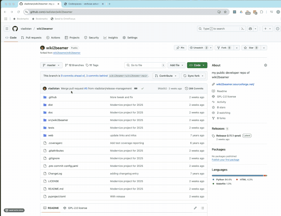This screenshot has width=281, height=216.
Task: View 3 commits behind link
Action: [x=97, y=76]
